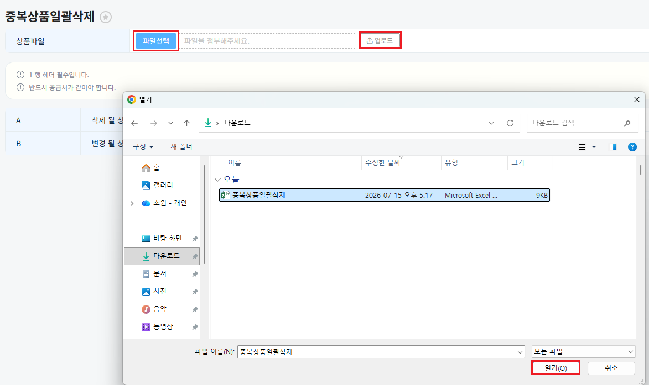
Task: Click the search magnifier icon
Action: pyautogui.click(x=627, y=123)
